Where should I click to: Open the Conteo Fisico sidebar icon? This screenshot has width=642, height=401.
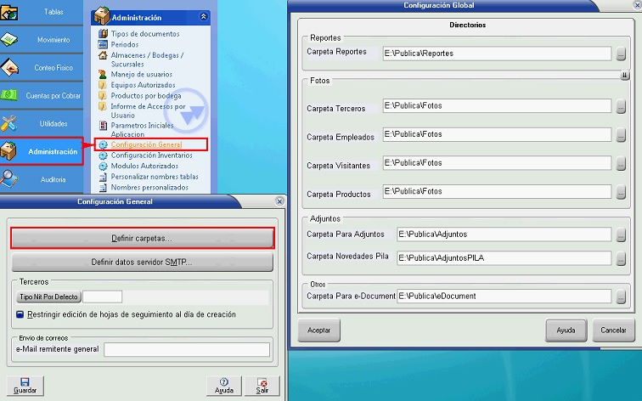pyautogui.click(x=10, y=67)
